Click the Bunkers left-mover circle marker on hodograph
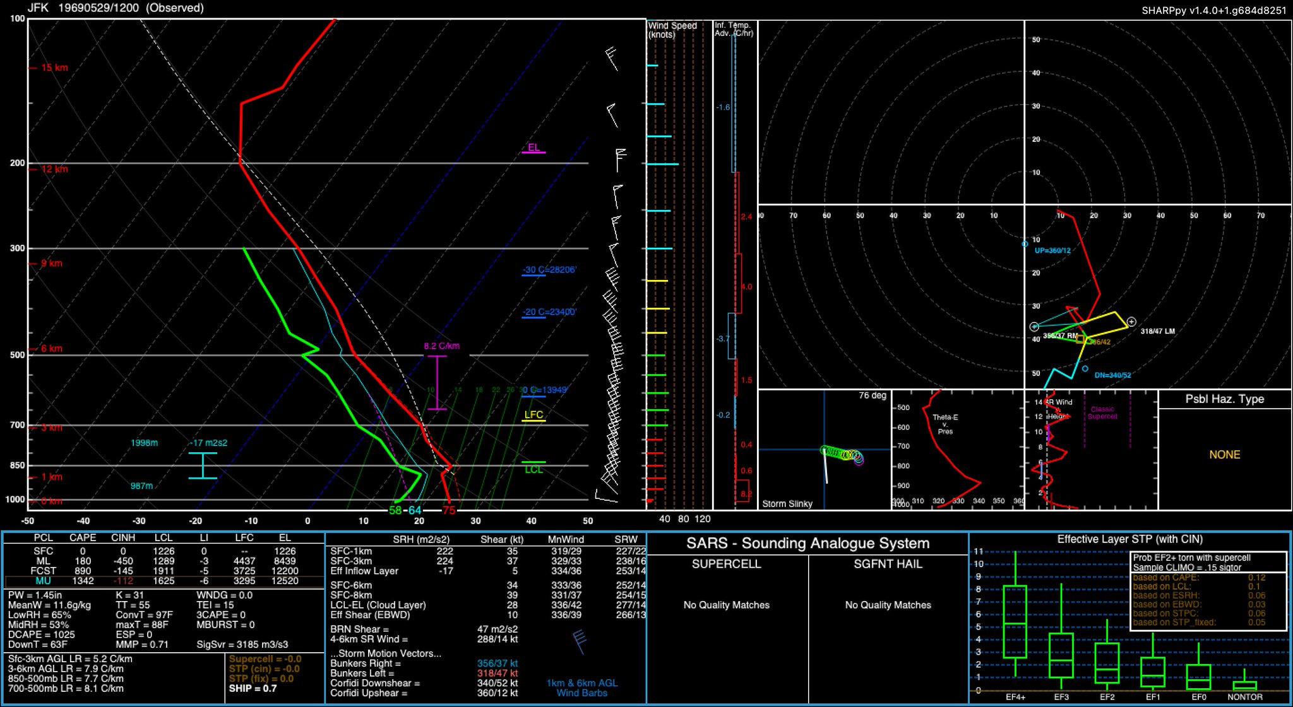Image resolution: width=1293 pixels, height=707 pixels. click(x=1131, y=322)
